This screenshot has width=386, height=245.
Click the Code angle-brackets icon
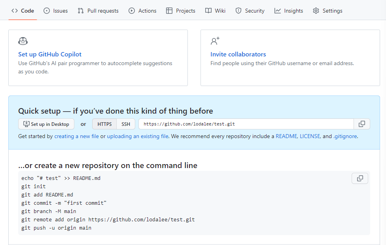[x=15, y=11]
